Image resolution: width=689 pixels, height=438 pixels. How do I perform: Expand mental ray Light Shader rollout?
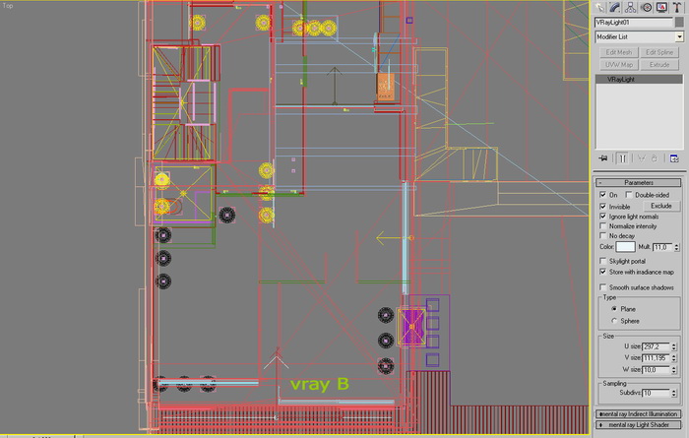point(639,425)
